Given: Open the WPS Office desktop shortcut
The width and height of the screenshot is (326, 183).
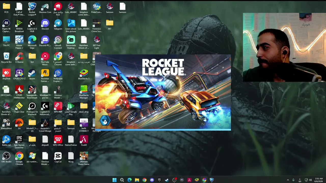Looking at the screenshot, I should (58, 141).
